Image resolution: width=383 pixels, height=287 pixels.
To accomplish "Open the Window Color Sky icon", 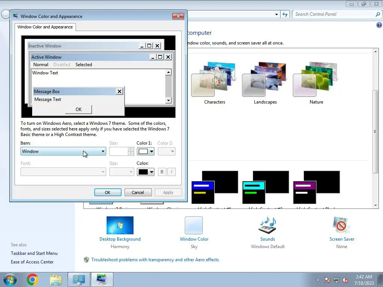I will (194, 225).
